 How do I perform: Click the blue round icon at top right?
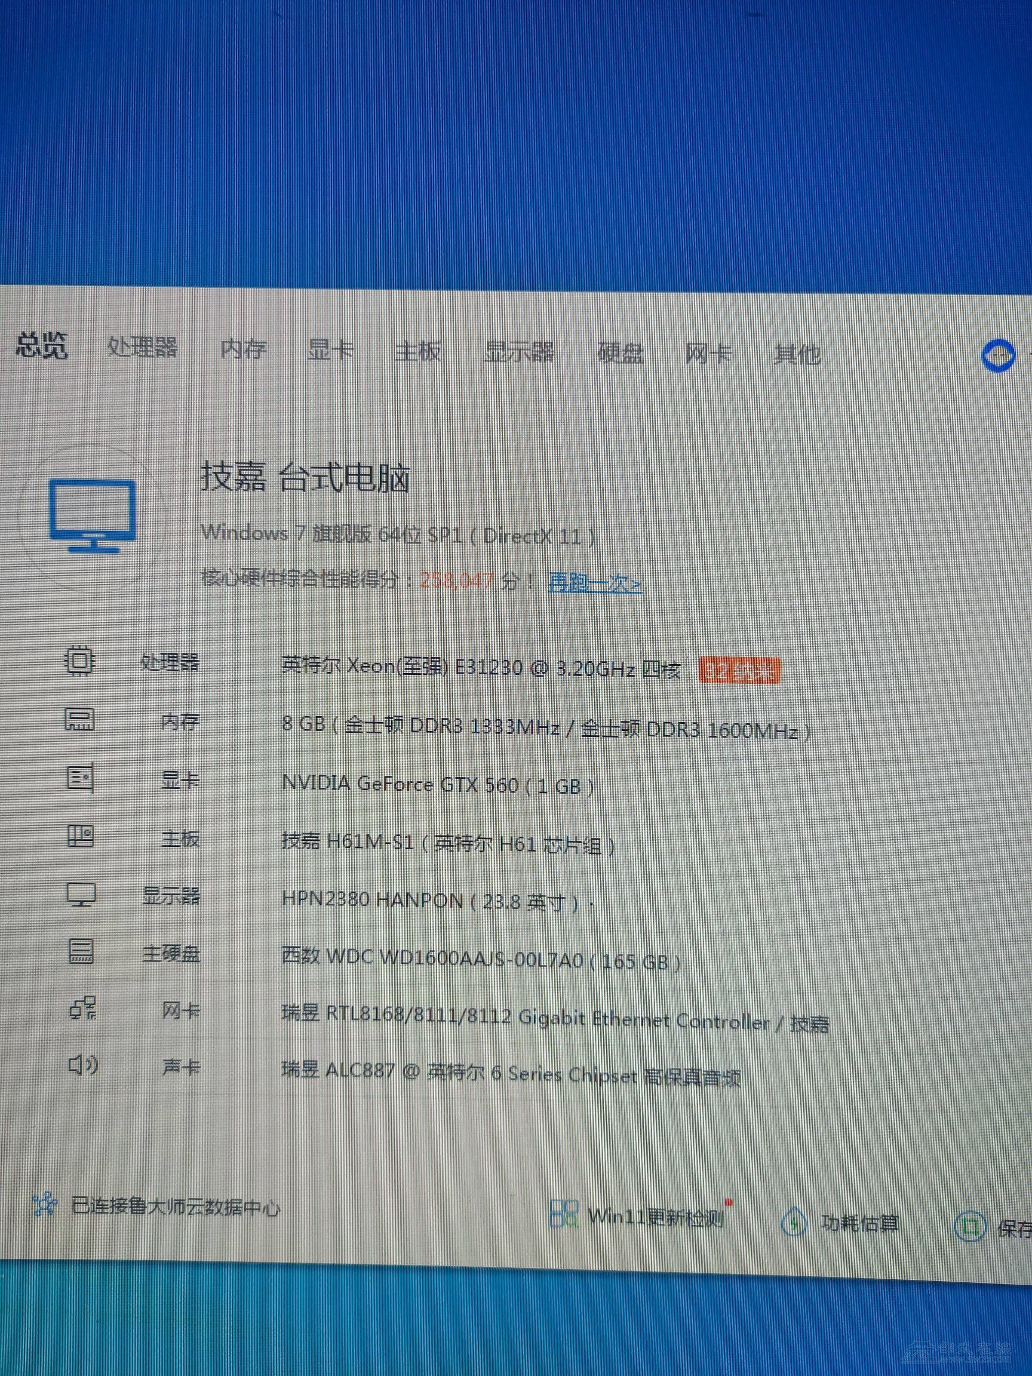[998, 357]
